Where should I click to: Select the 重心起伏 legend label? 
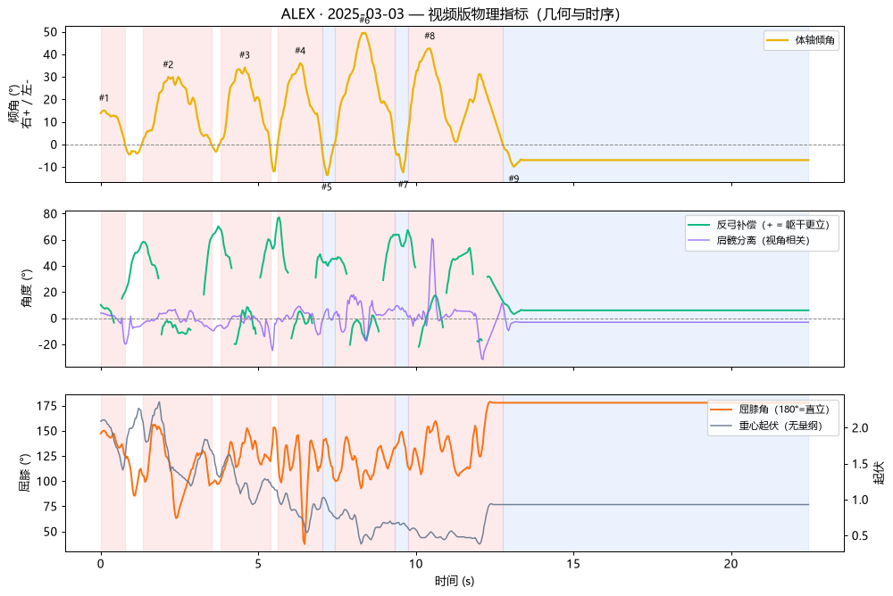pyautogui.click(x=780, y=426)
